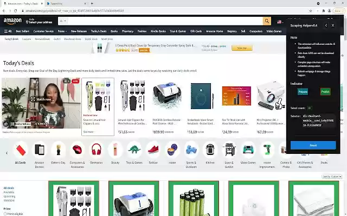Open the Fire TV Stick deal thumbnail
347x216 pixels.
(x=236, y=96)
